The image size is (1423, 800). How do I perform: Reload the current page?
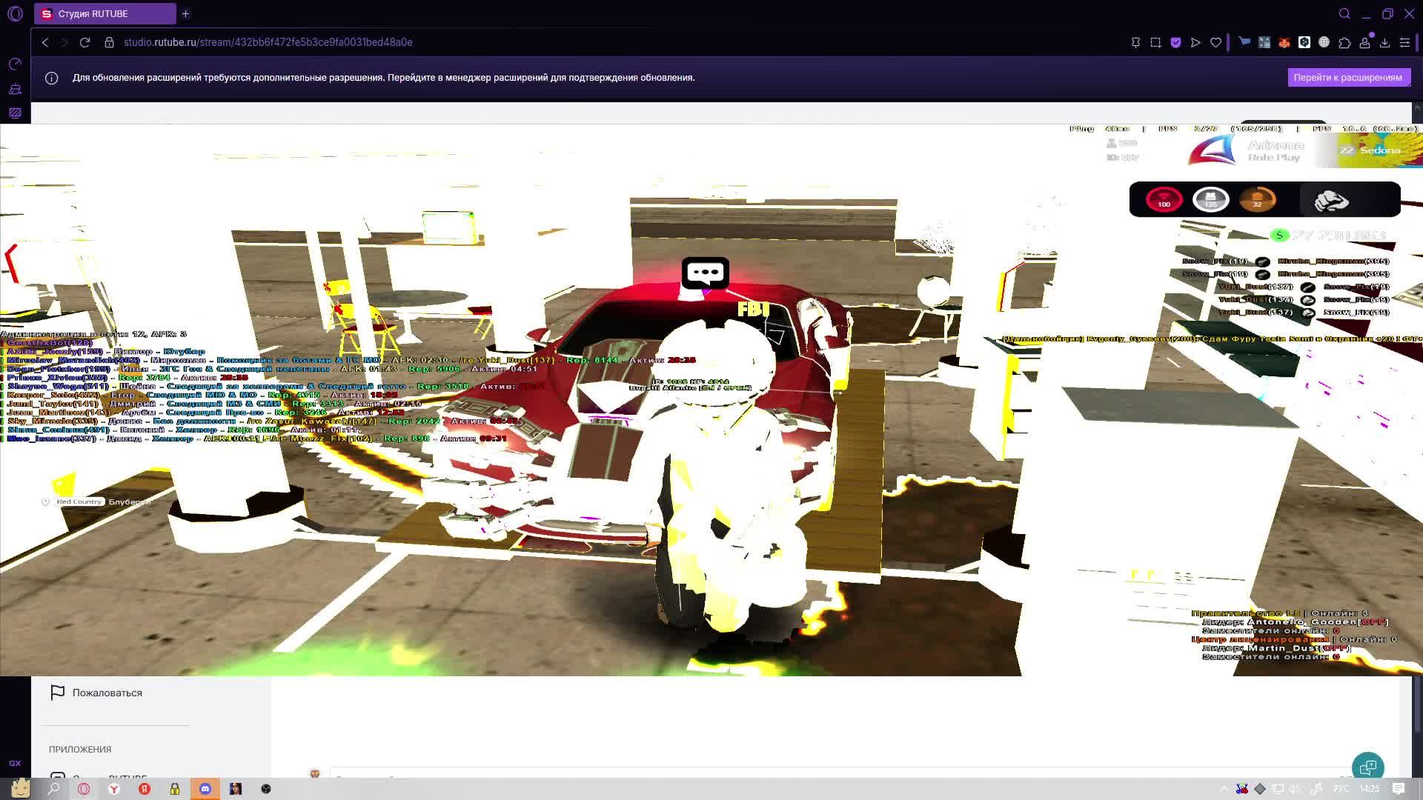85,42
